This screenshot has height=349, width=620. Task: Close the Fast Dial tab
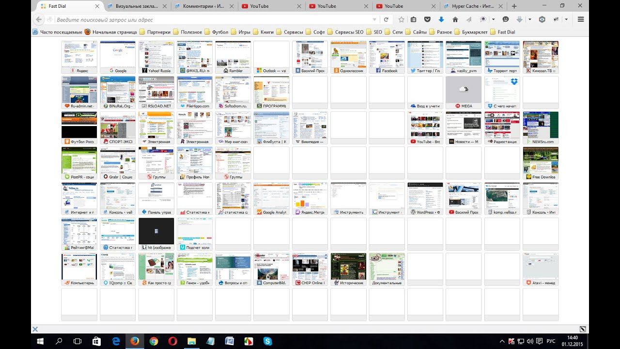(x=97, y=6)
